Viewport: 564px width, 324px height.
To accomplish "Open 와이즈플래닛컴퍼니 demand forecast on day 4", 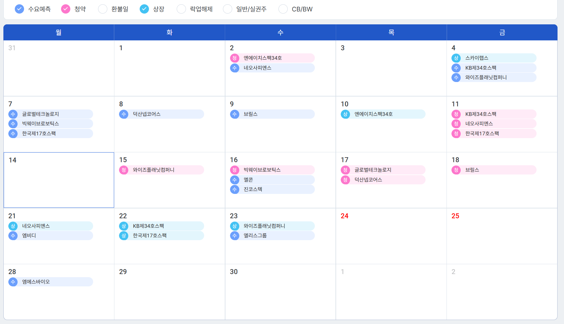I will click(494, 77).
